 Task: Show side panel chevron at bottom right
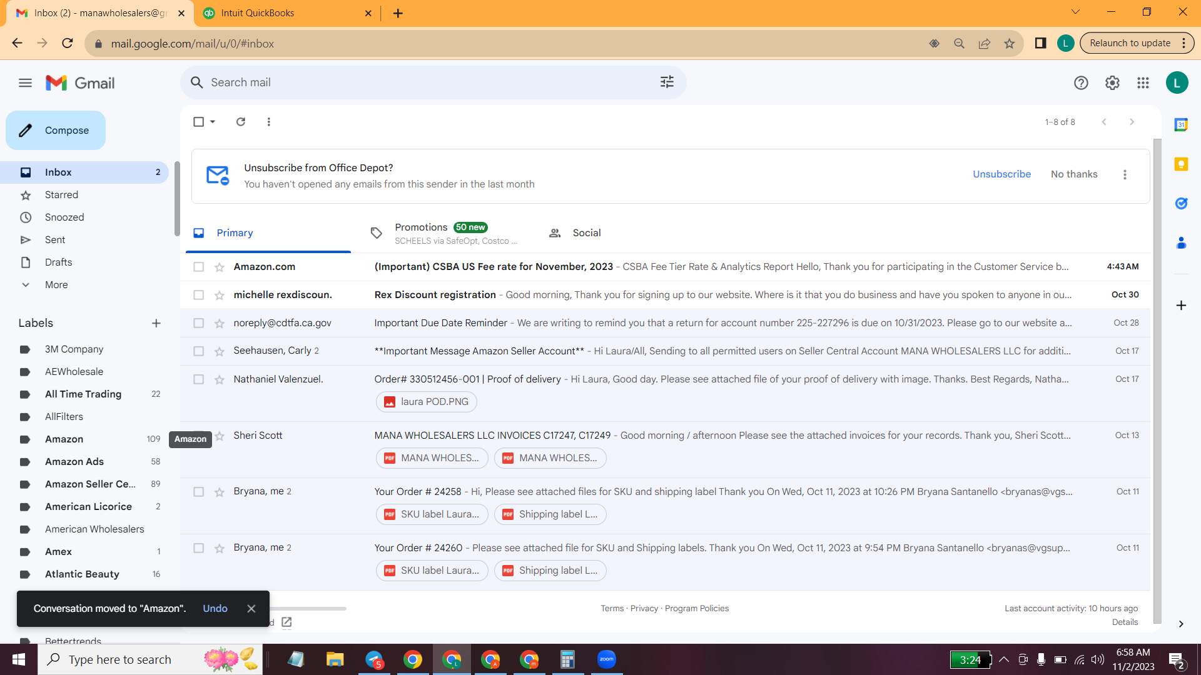(1181, 624)
